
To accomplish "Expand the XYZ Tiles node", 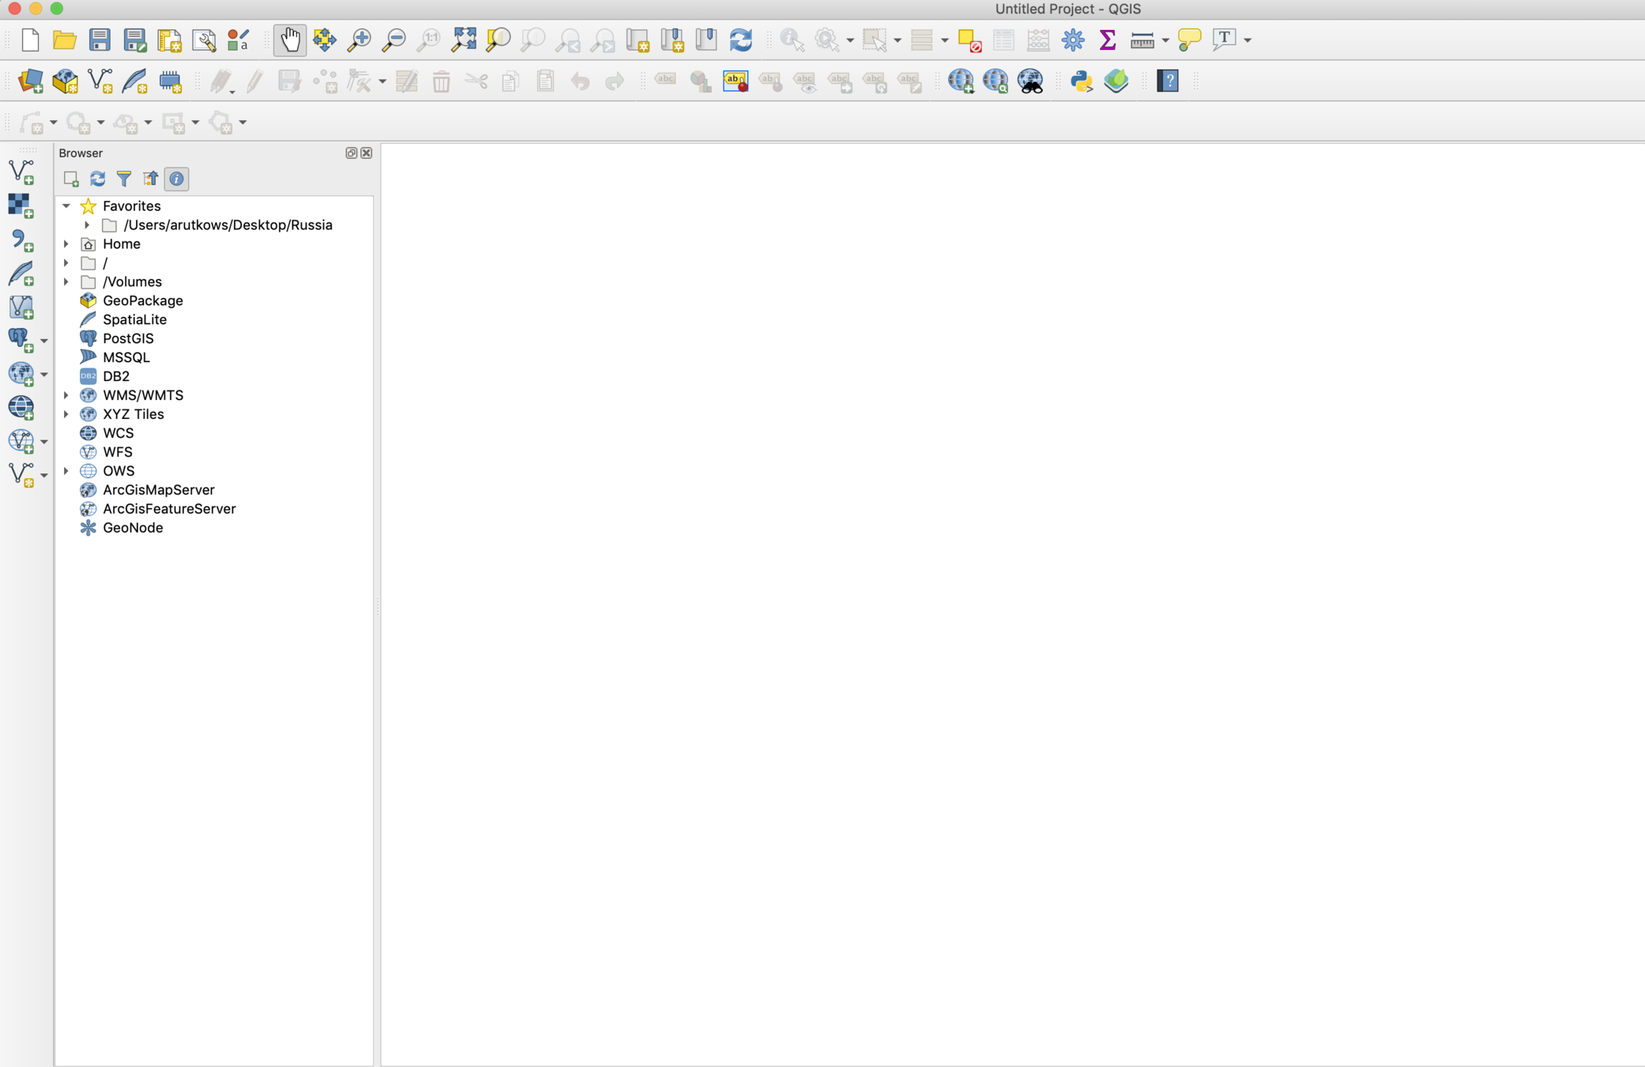I will pos(66,414).
